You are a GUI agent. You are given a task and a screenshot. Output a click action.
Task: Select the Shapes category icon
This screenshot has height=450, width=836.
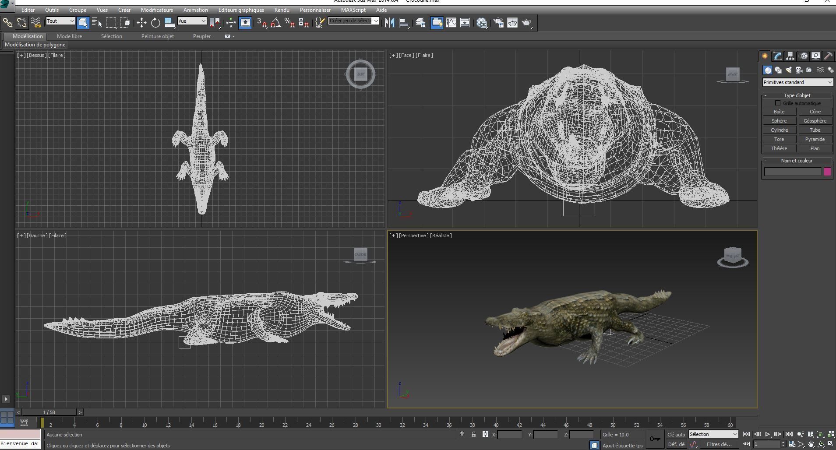pos(778,70)
